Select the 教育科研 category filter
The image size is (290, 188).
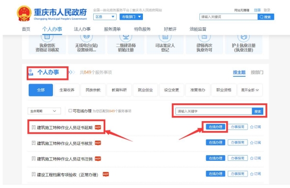[x=119, y=90]
